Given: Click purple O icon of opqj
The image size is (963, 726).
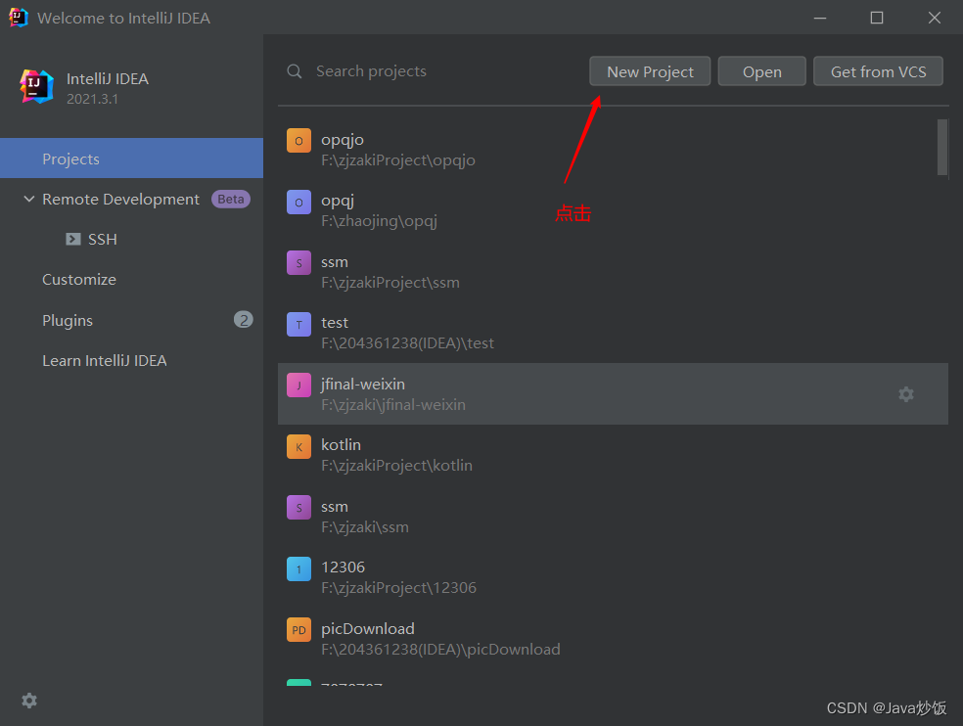Looking at the screenshot, I should (x=298, y=203).
